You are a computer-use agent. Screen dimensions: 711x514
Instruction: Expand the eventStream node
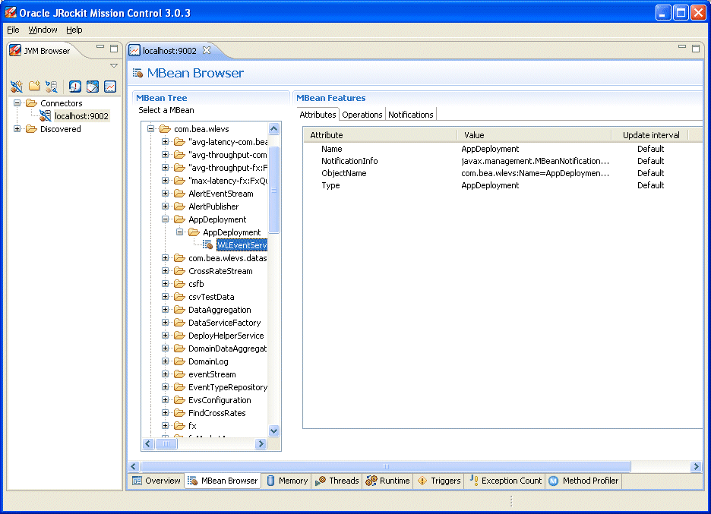tap(165, 374)
